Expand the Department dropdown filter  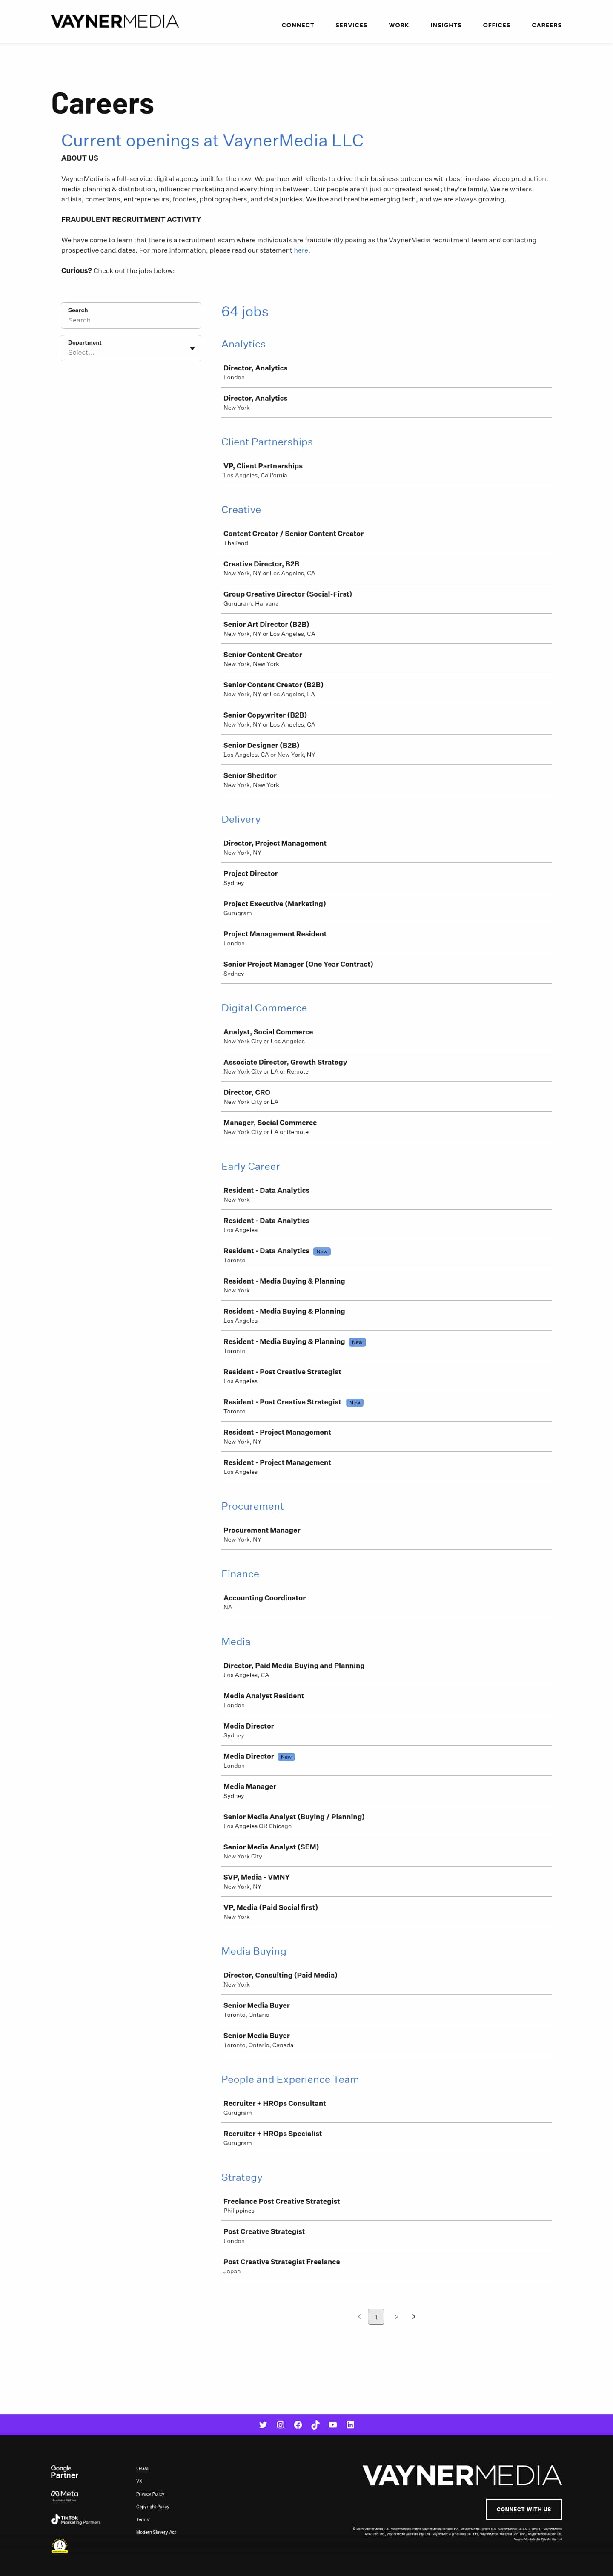coord(131,348)
